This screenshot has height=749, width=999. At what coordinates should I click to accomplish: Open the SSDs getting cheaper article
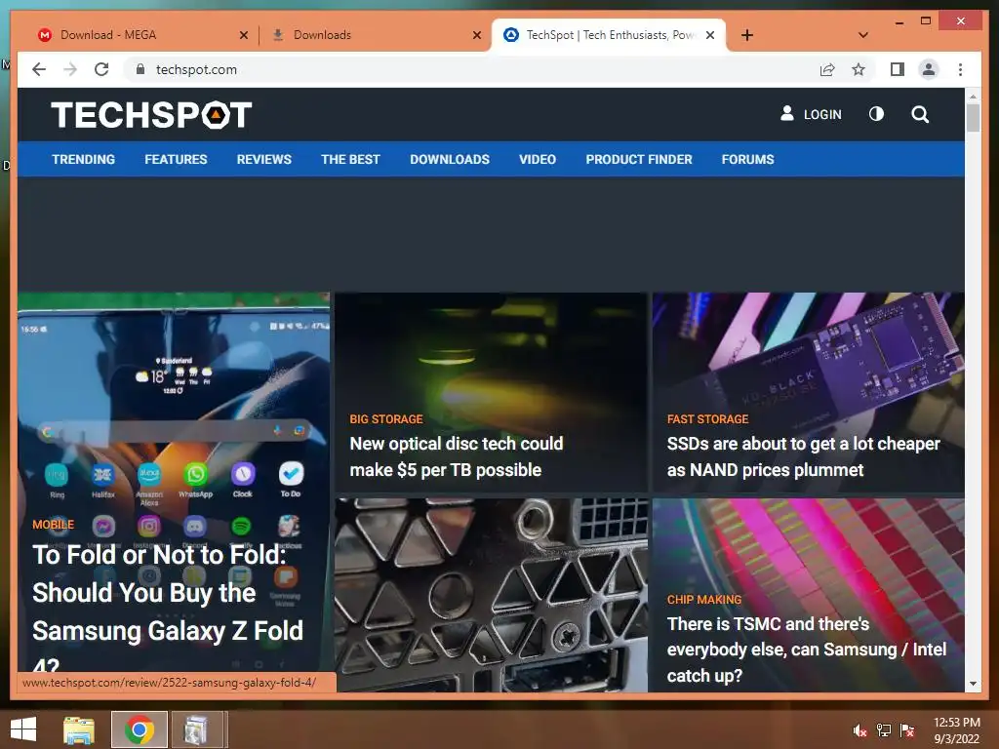coord(804,456)
